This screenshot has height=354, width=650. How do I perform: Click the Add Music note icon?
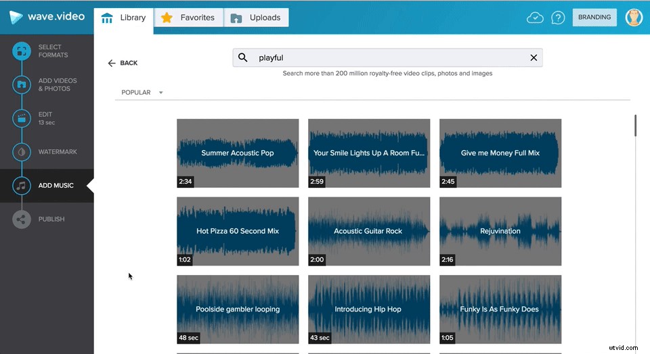[x=22, y=186]
